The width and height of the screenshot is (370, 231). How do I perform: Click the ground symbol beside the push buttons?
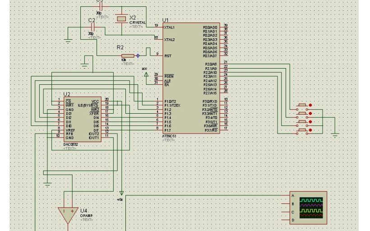(x=335, y=134)
